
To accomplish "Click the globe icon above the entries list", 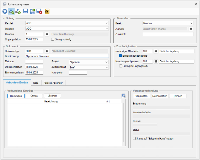I will point(123,96).
